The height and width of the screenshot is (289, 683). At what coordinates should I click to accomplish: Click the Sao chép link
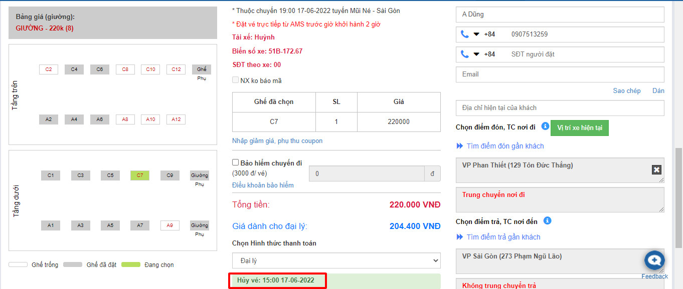click(626, 90)
